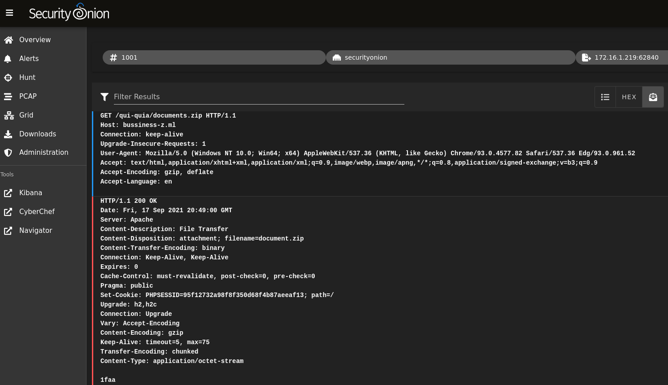Open Alerts bell icon
This screenshot has height=385, width=668.
(x=8, y=59)
